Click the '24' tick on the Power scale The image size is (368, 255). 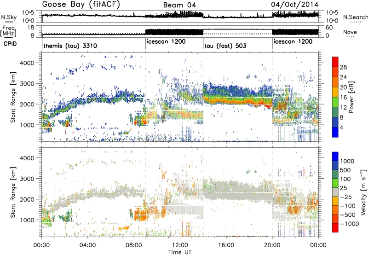click(x=343, y=77)
